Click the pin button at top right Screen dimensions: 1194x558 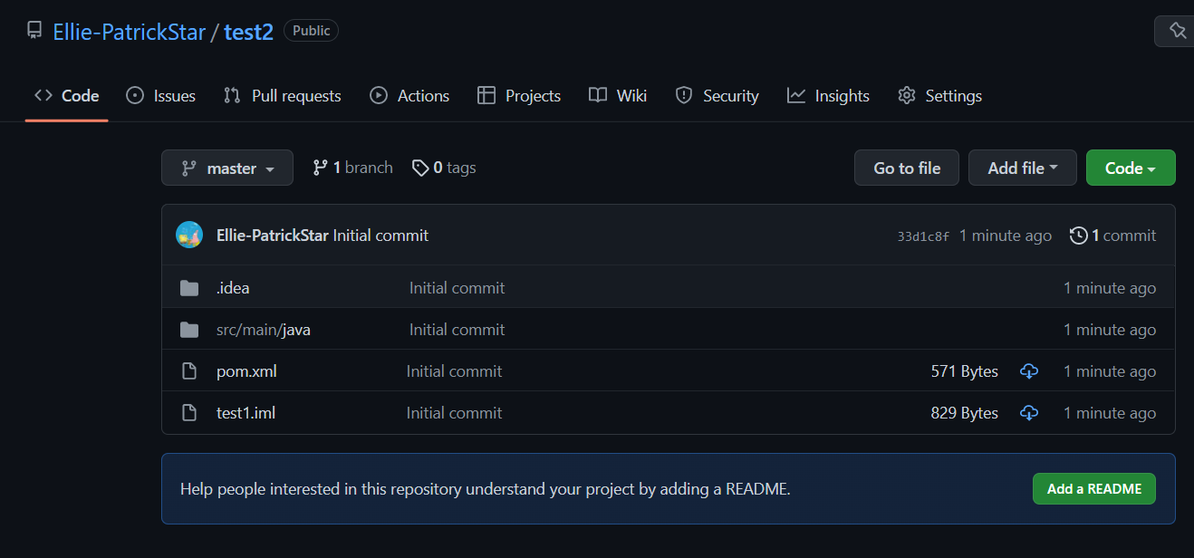[1176, 31]
